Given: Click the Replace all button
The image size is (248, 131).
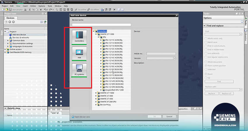Looking at the screenshot, I should 226,94.
